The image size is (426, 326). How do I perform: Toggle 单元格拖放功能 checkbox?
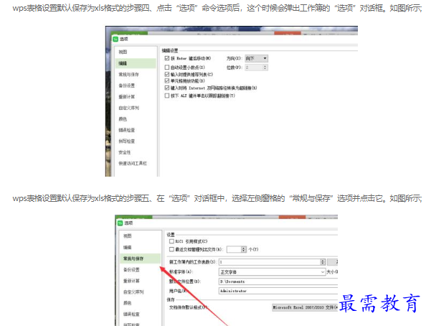tap(167, 81)
